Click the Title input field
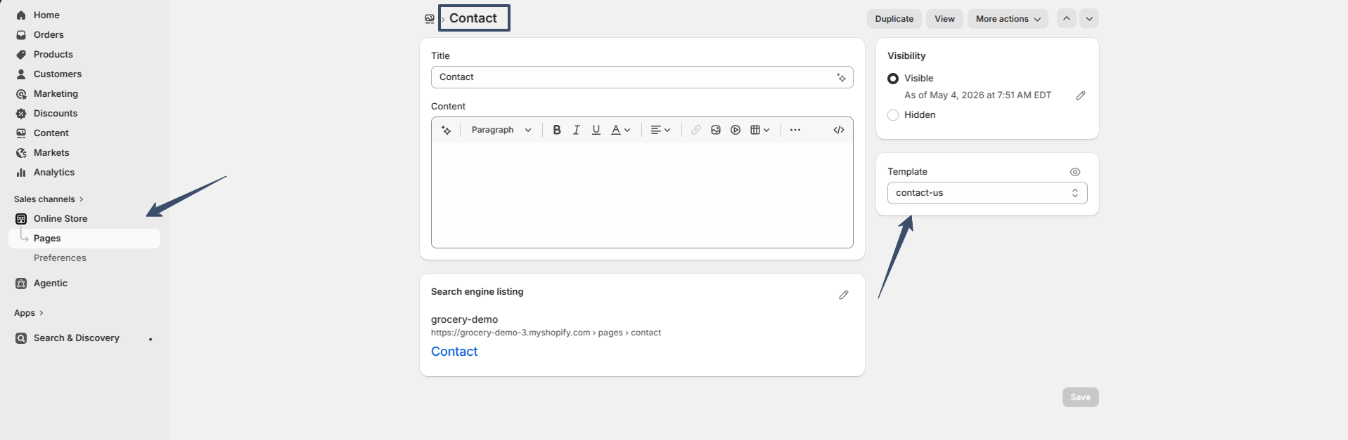This screenshot has width=1348, height=440. click(x=642, y=77)
